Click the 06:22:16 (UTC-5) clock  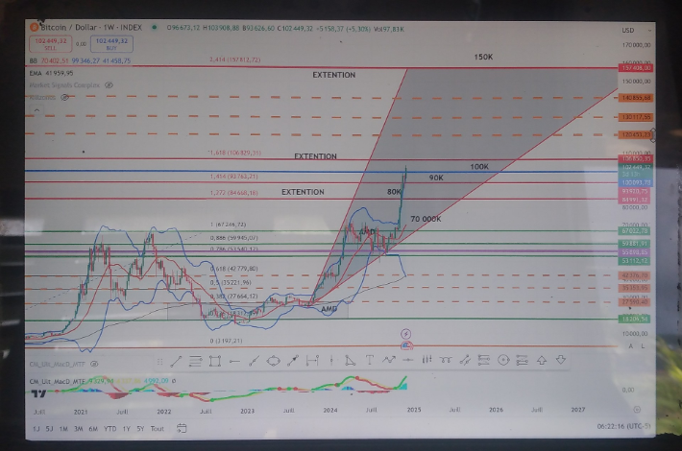coord(623,426)
